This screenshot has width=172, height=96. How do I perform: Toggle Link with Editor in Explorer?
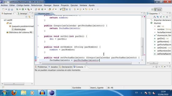[x=29, y=17]
